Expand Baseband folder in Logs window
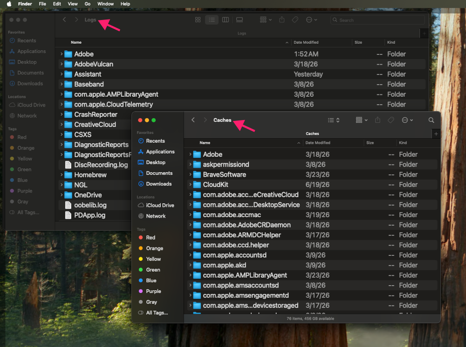This screenshot has height=347, width=466. [x=62, y=84]
